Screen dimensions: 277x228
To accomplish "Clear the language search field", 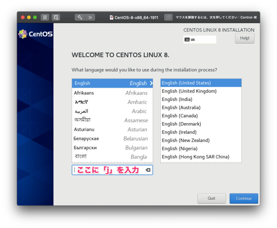I will tap(148, 170).
